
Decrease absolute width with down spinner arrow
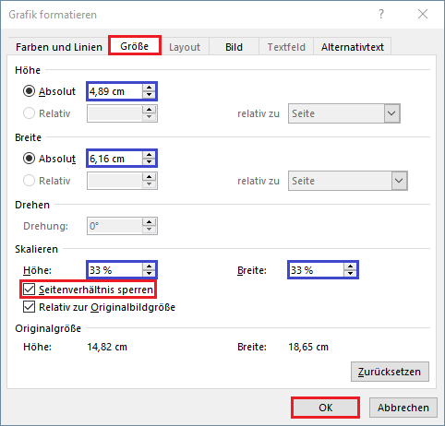coord(149,162)
